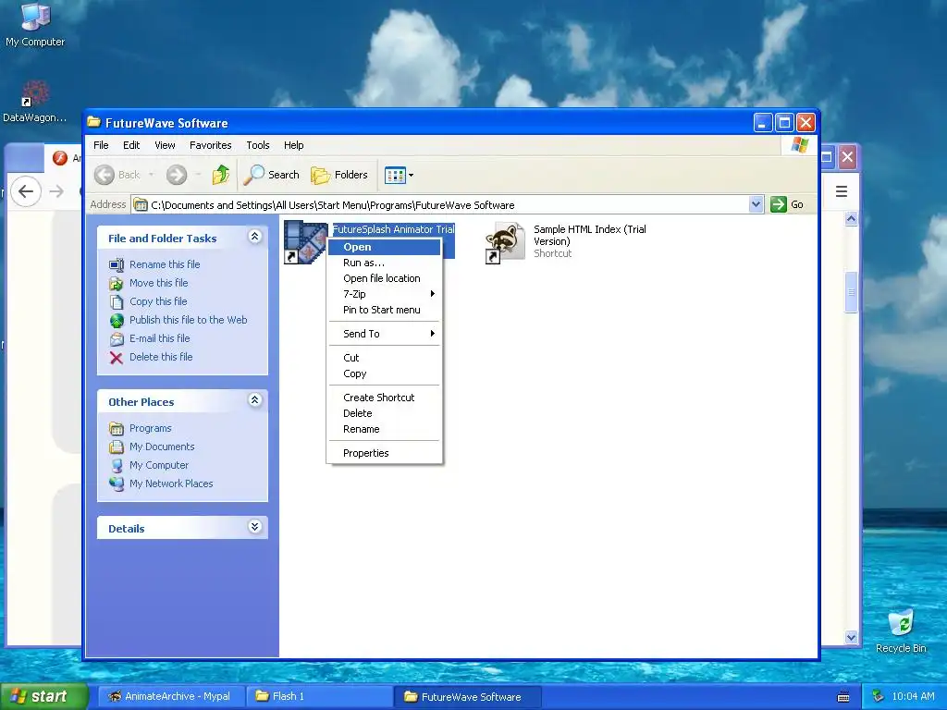Click the browser forward arrow in Mypal window
Screen dimensions: 947x710
coord(56,191)
